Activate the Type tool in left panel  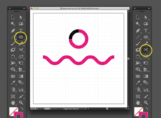(x=21, y=30)
